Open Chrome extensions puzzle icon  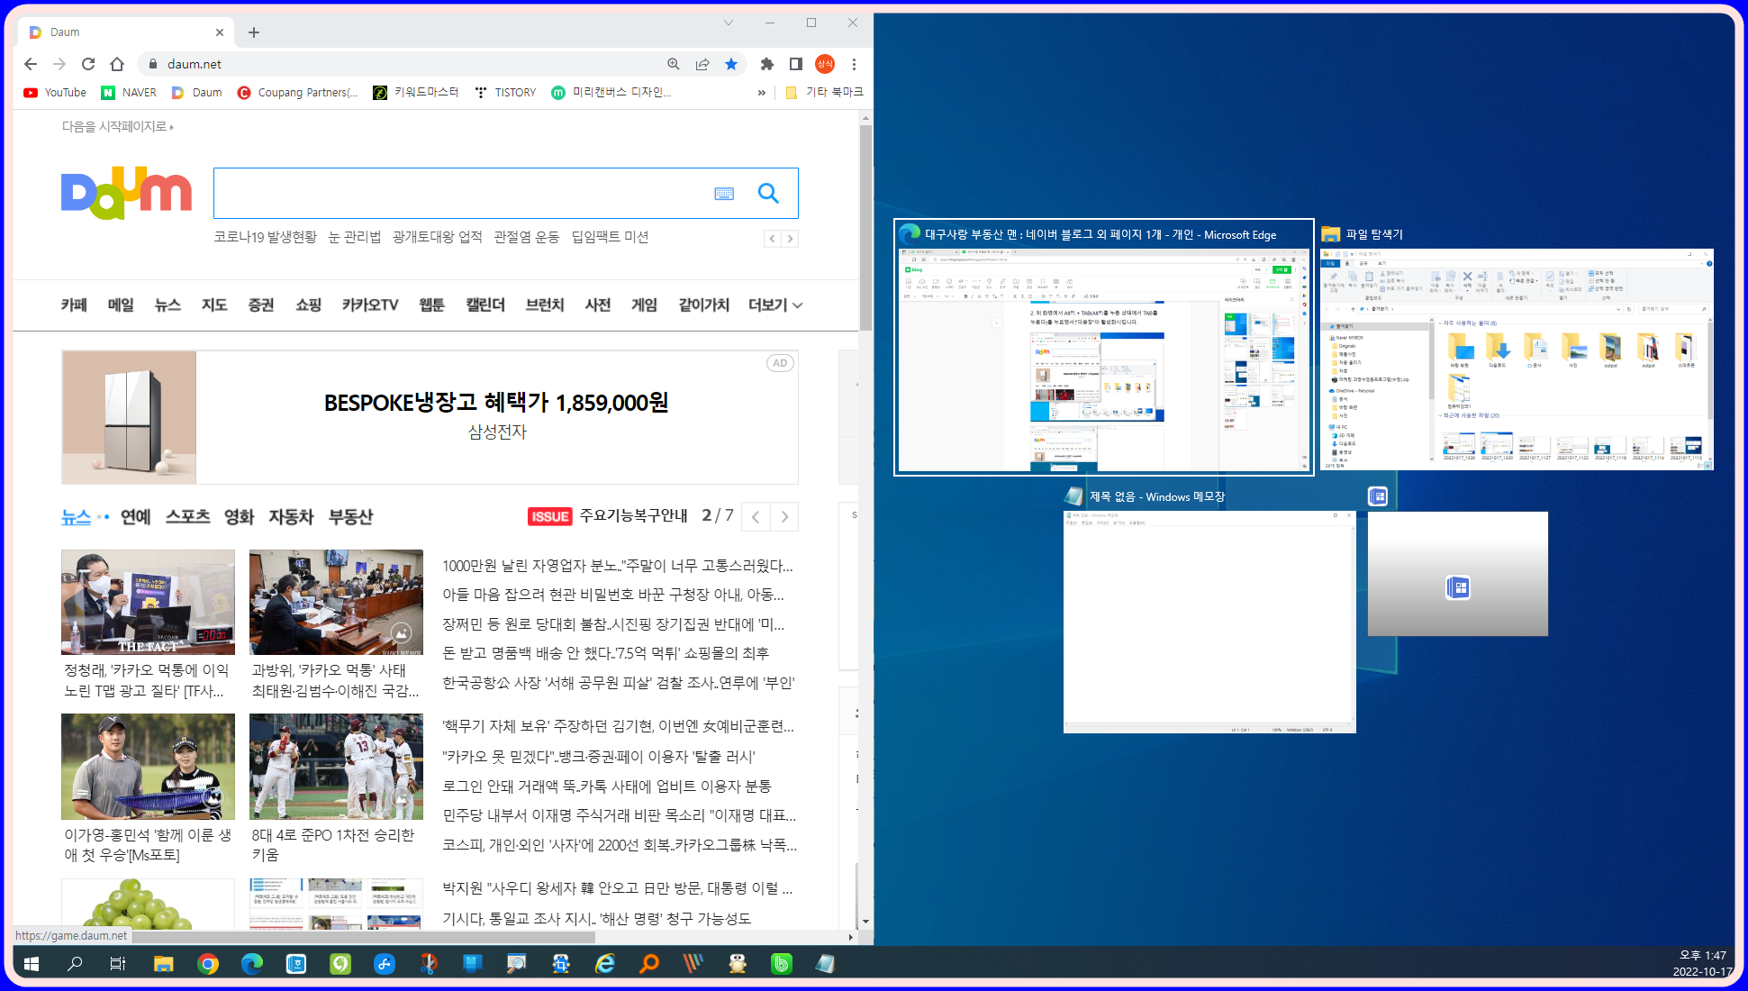coord(766,64)
